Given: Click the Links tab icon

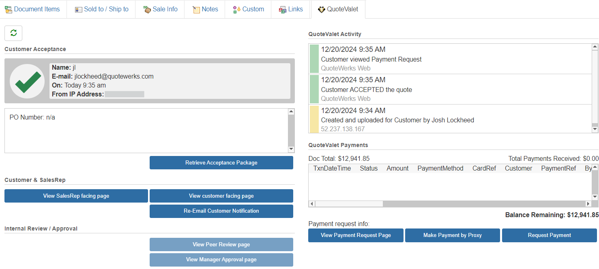Looking at the screenshot, I should 283,9.
